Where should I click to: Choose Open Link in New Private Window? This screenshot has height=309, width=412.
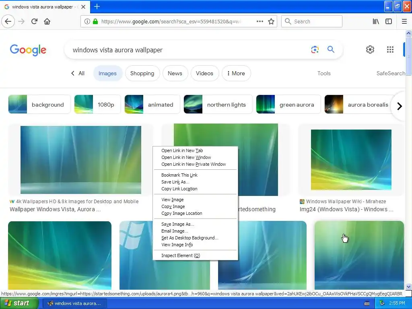(x=195, y=164)
